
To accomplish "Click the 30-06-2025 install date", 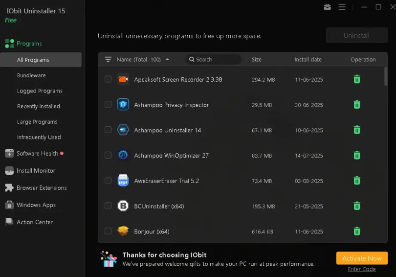I will (308, 105).
